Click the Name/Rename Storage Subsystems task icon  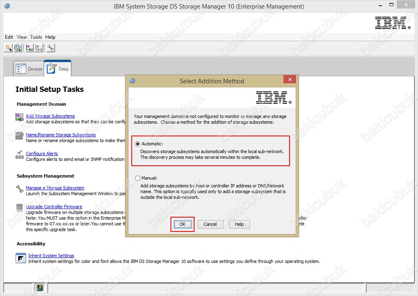[19, 136]
